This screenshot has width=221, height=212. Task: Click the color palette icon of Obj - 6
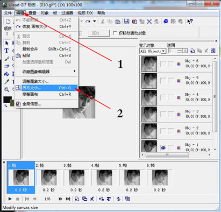(x=179, y=64)
